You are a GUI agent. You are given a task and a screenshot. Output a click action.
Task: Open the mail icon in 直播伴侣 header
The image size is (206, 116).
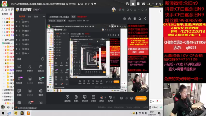pos(119,10)
